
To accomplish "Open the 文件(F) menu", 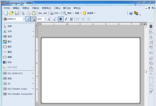I will coord(7,8).
